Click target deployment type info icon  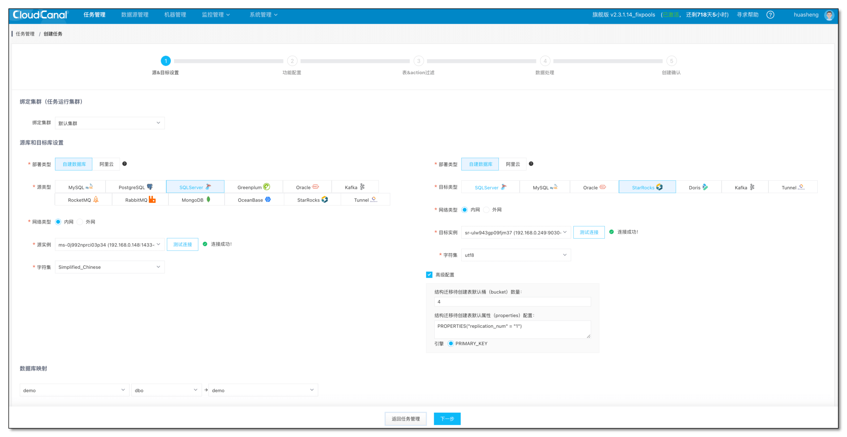[531, 164]
